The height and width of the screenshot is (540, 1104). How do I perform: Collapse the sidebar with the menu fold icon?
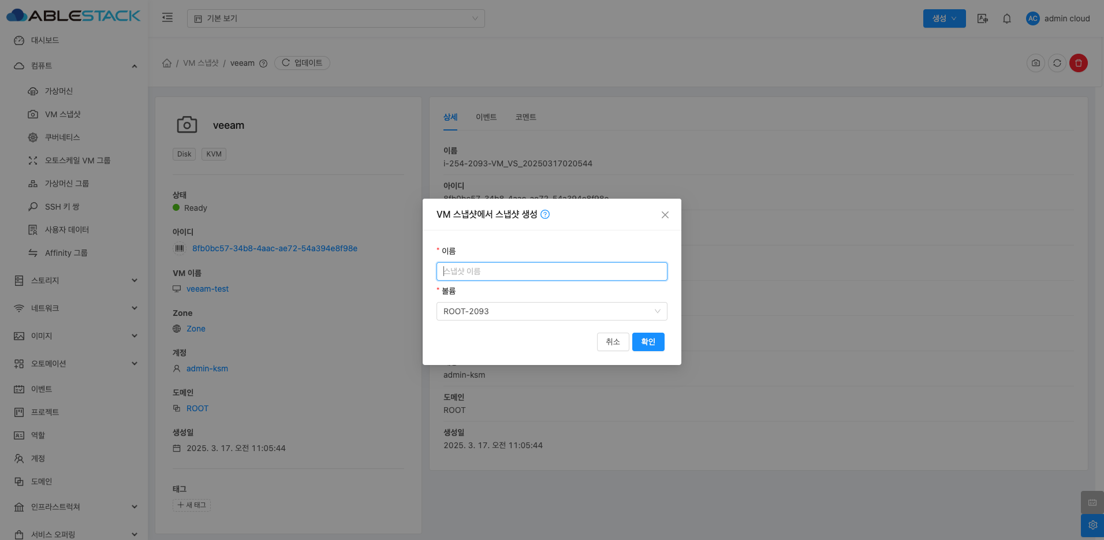tap(167, 18)
